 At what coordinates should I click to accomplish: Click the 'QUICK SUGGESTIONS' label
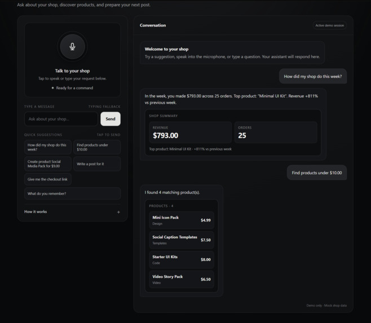(43, 135)
